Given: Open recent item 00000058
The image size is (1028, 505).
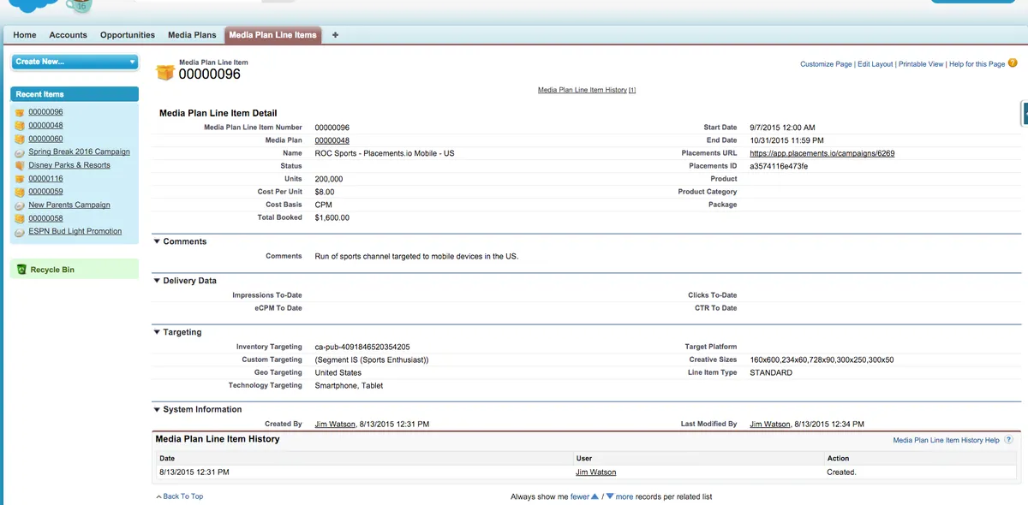Looking at the screenshot, I should click(45, 218).
